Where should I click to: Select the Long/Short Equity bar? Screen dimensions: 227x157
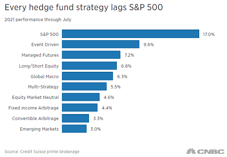(89, 65)
